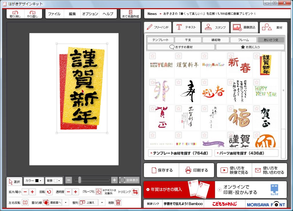Star the brown 福 thumbnail as favorite
Image resolution: width=293 pixels, height=211 pixels.
tap(231, 108)
